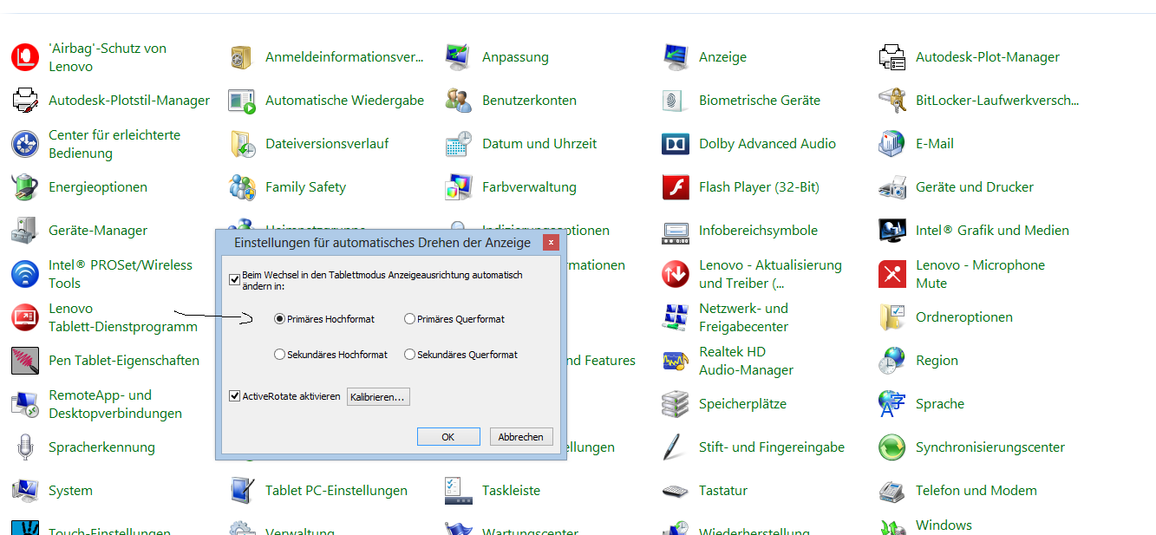Viewport: 1156px width, 535px height.
Task: Click the Anzeige monitor icon
Action: (x=676, y=57)
